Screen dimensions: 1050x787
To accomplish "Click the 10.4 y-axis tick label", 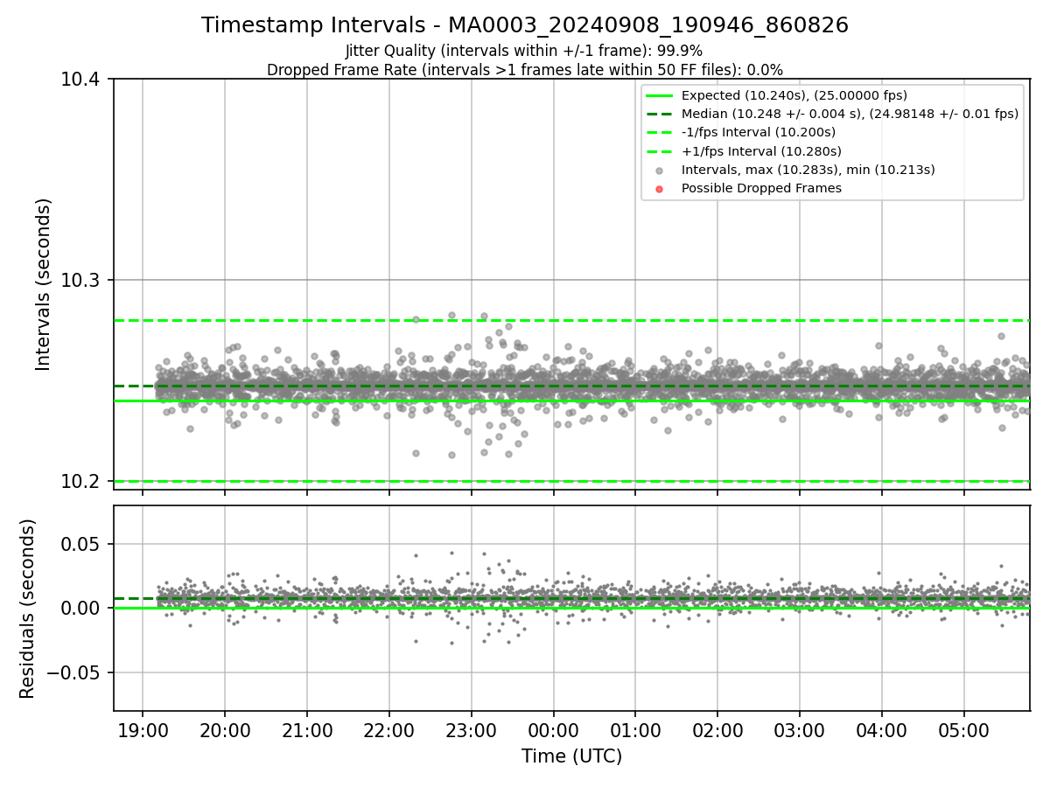I will pyautogui.click(x=82, y=80).
